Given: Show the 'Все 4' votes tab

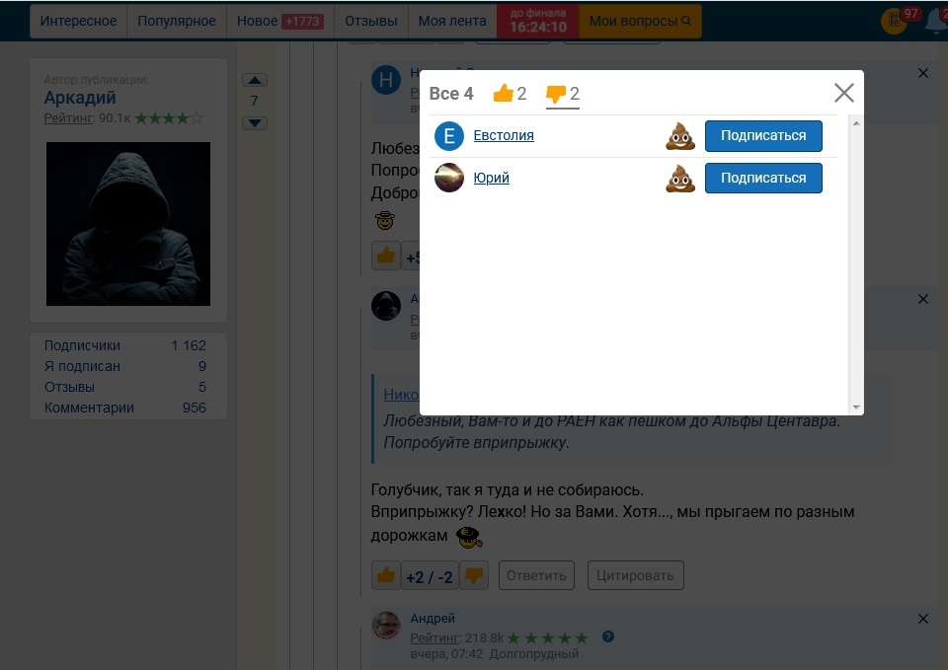Looking at the screenshot, I should [x=451, y=94].
